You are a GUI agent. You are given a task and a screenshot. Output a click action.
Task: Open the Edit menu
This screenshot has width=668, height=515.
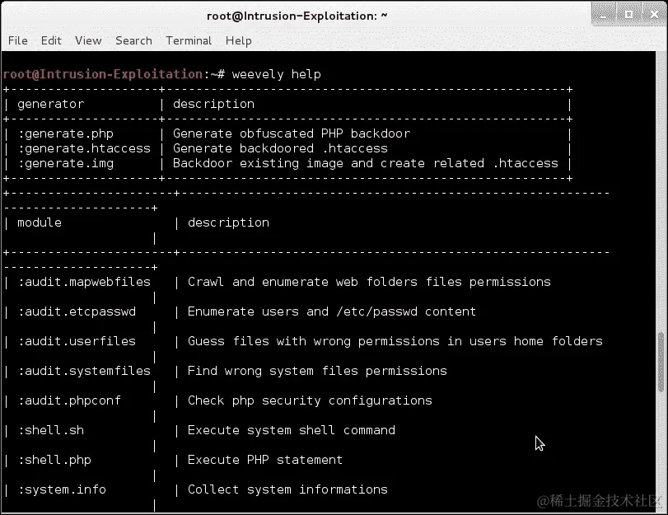pyautogui.click(x=51, y=40)
